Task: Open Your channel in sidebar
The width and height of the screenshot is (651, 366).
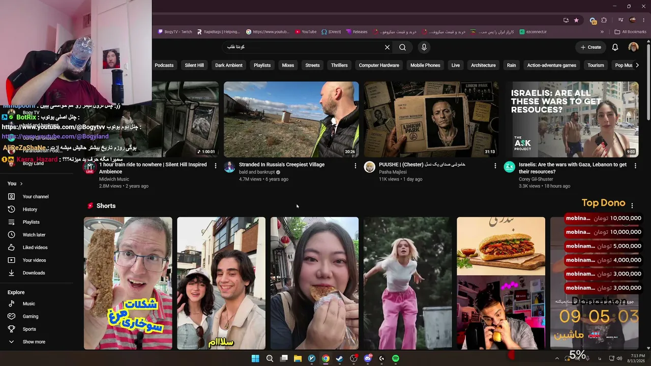Action: pyautogui.click(x=36, y=197)
